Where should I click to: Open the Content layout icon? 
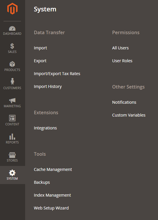point(12,118)
